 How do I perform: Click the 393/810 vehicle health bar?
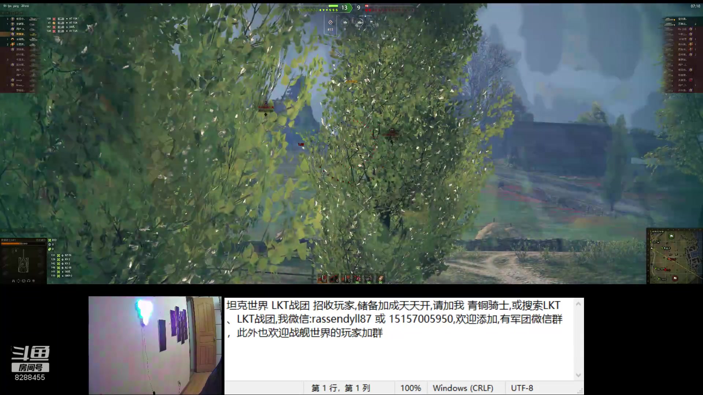[23, 244]
